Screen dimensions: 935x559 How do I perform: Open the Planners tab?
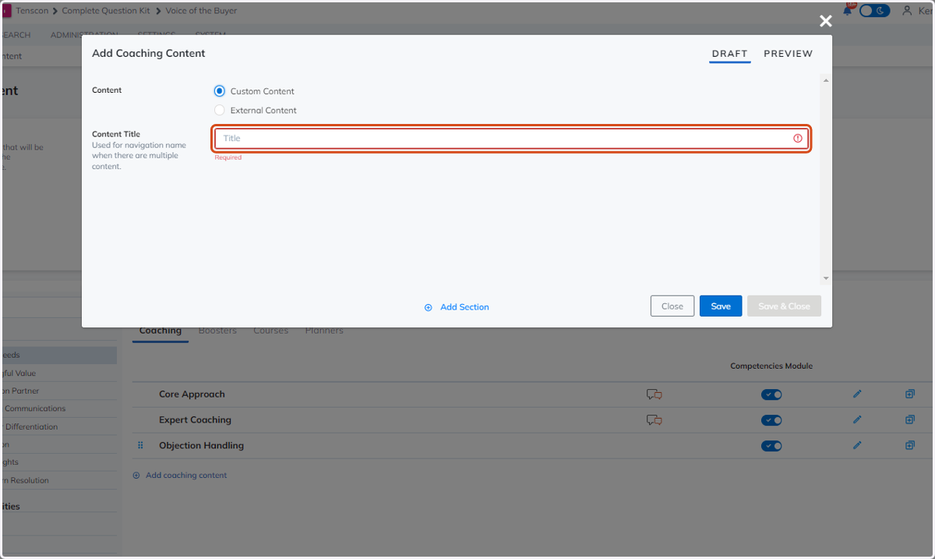tap(324, 331)
